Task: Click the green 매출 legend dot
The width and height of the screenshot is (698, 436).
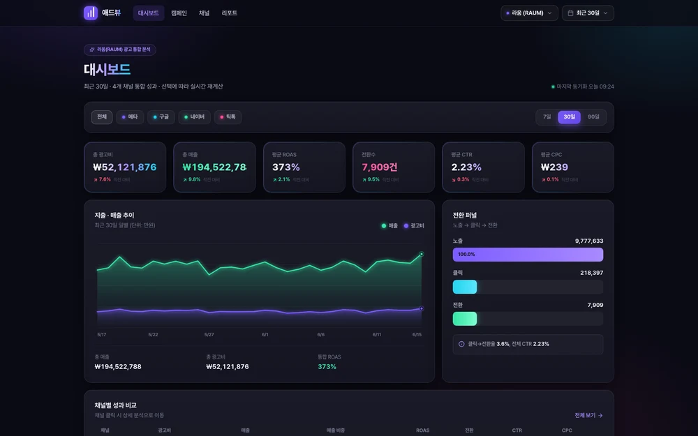Action: coord(384,225)
